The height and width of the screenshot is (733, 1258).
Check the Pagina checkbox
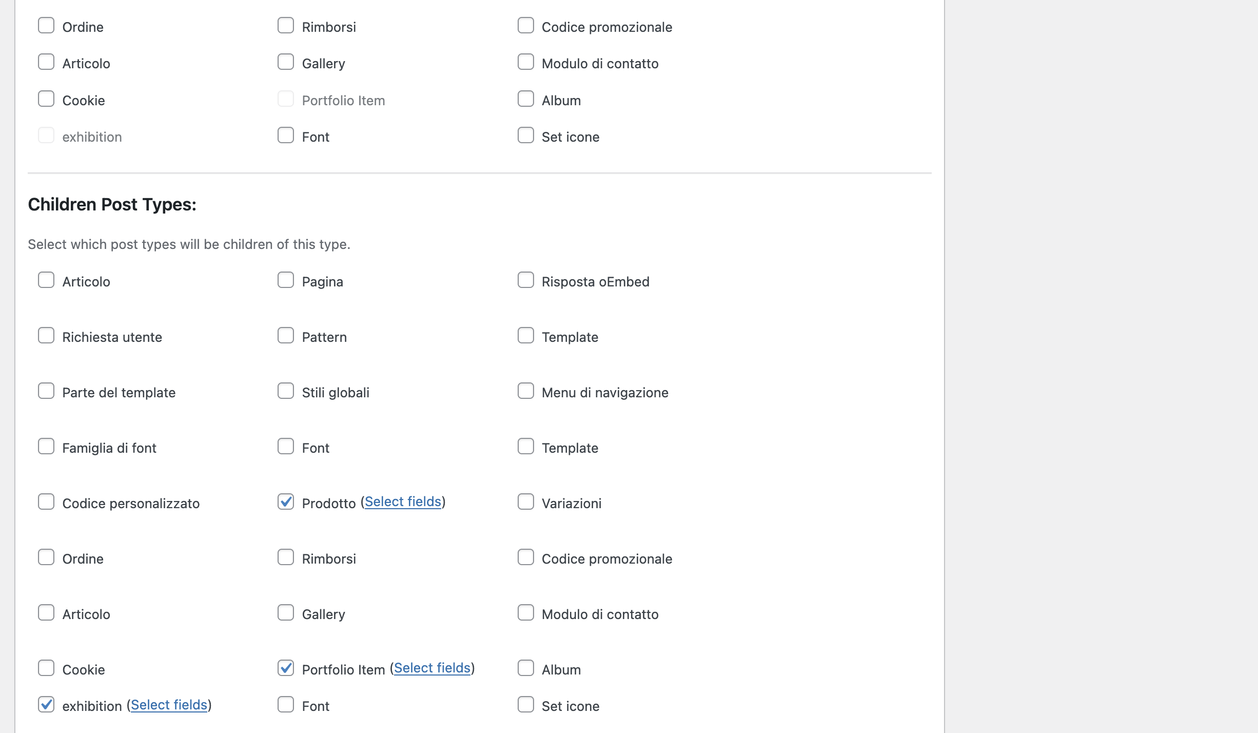(286, 280)
